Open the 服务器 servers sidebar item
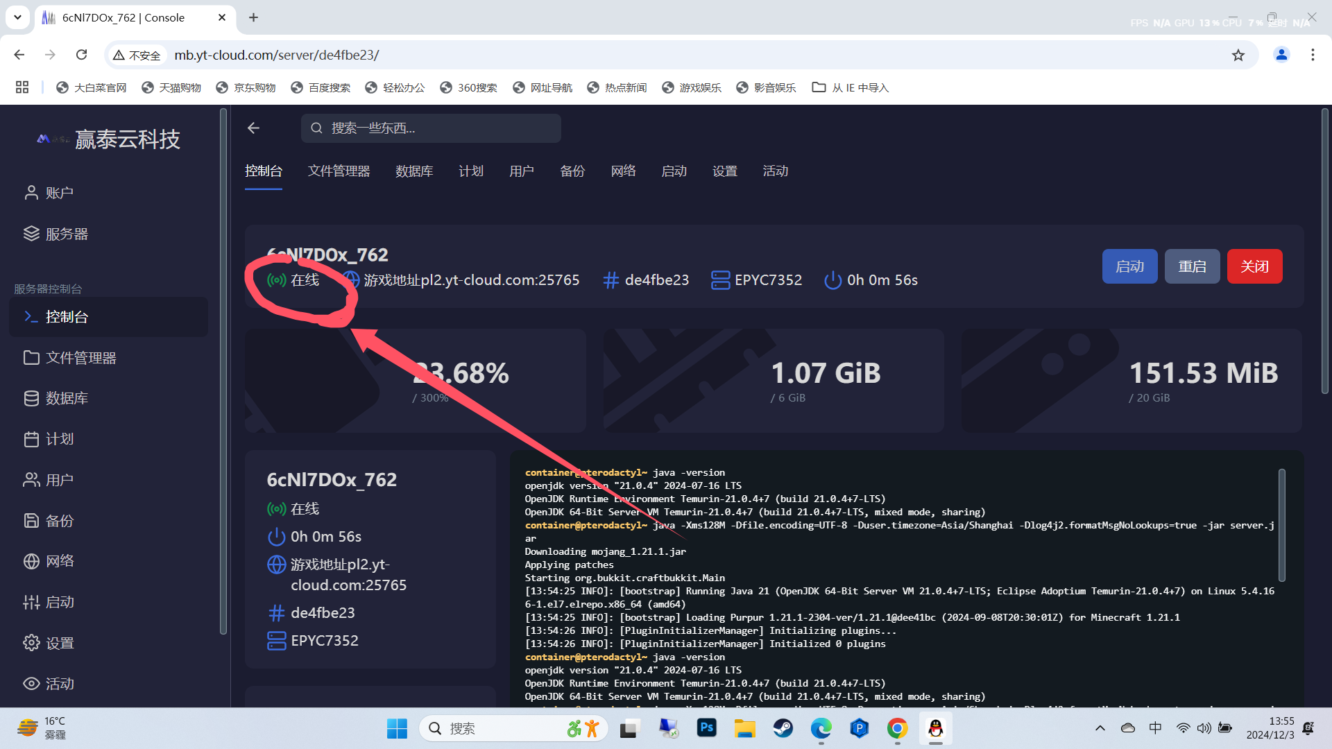Viewport: 1332px width, 749px height. tap(55, 234)
